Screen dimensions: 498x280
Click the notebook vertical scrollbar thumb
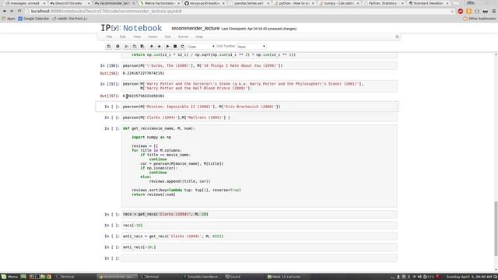496,228
